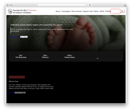
Task: Click the Donate Now button in the hero
Action: pyautogui.click(x=15, y=37)
